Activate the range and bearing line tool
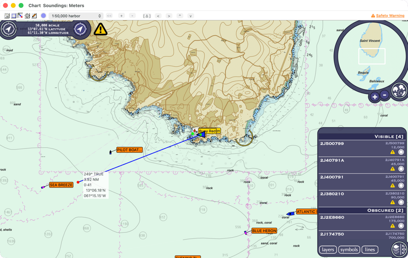The image size is (408, 258). 20,16
